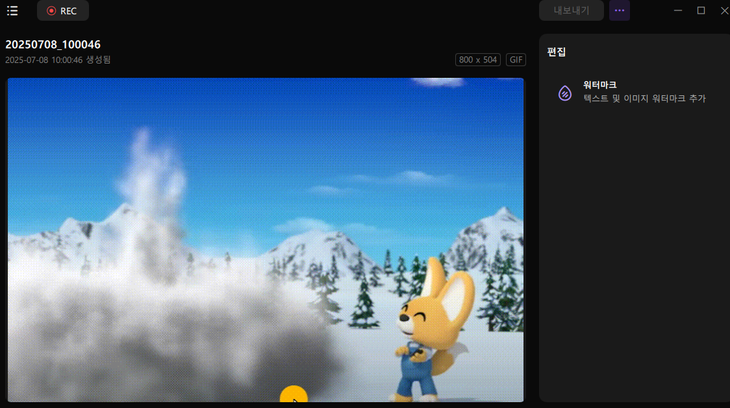Click the 편집 panel heading
Image resolution: width=730 pixels, height=408 pixels.
pyautogui.click(x=557, y=52)
